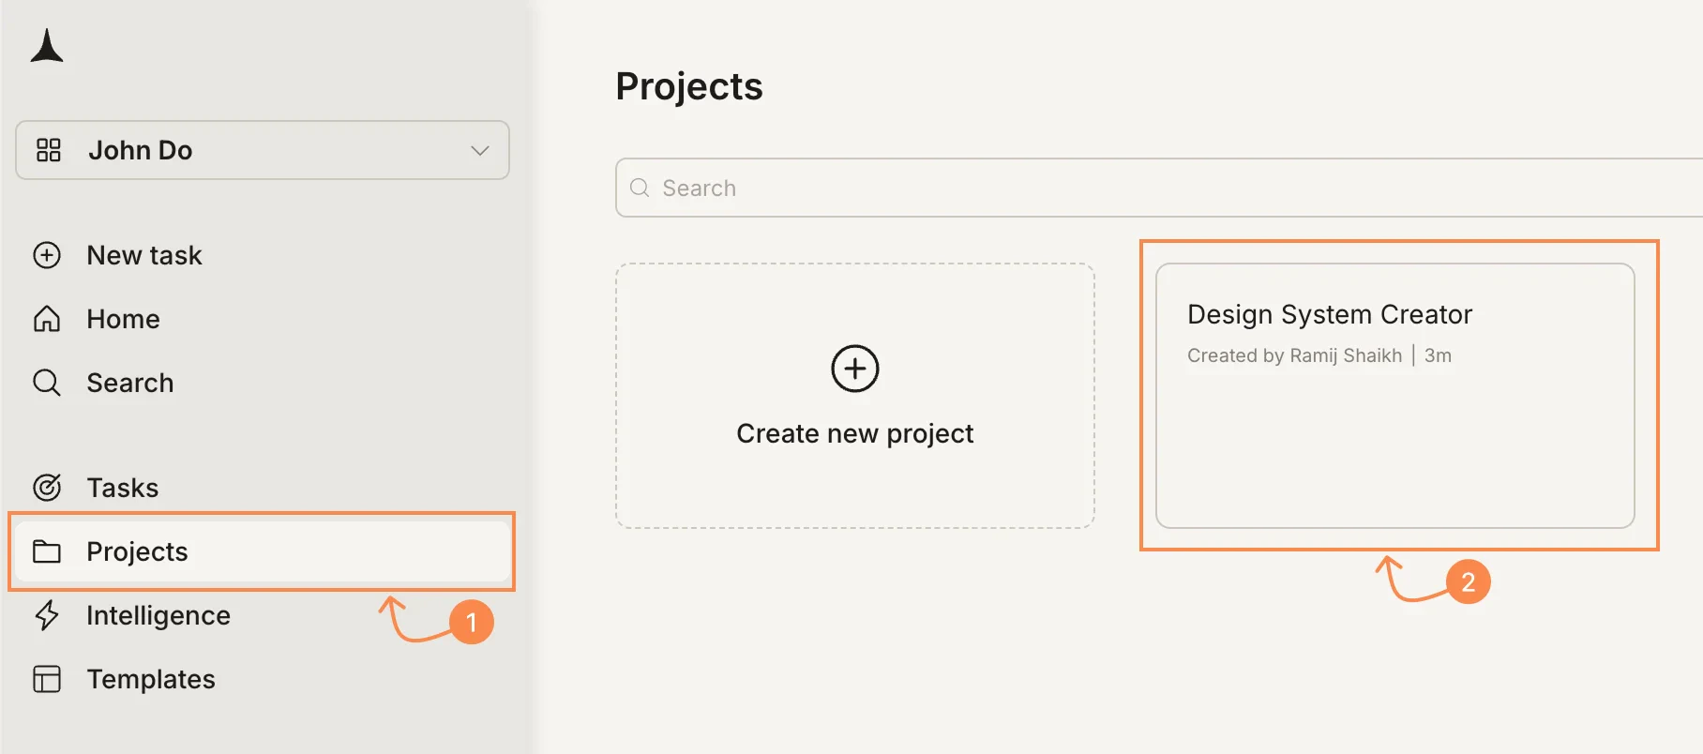Click the Create new project card
The image size is (1703, 754).
(855, 396)
